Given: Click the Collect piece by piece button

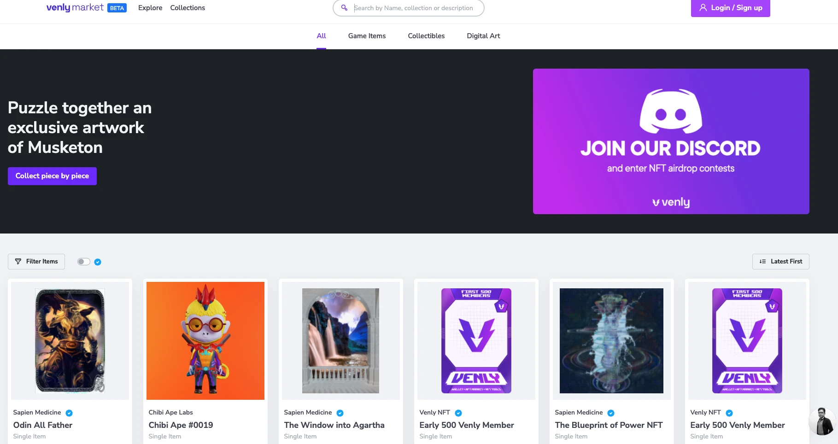Looking at the screenshot, I should coord(52,176).
